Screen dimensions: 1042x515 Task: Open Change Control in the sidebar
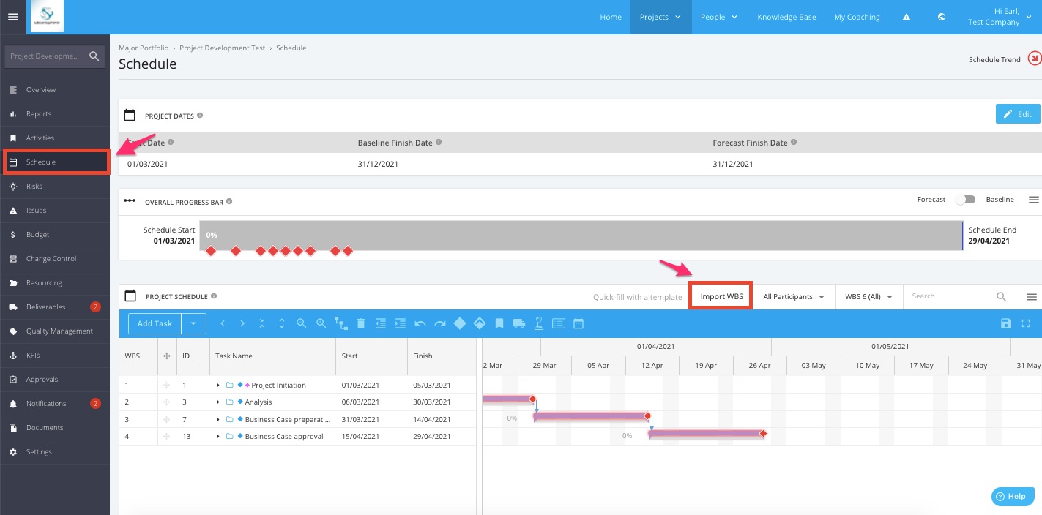point(55,258)
